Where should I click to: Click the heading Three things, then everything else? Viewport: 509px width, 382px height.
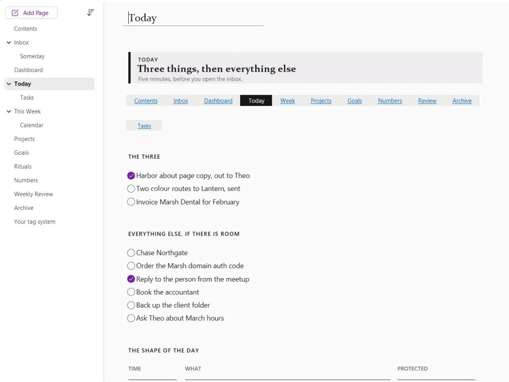[217, 69]
